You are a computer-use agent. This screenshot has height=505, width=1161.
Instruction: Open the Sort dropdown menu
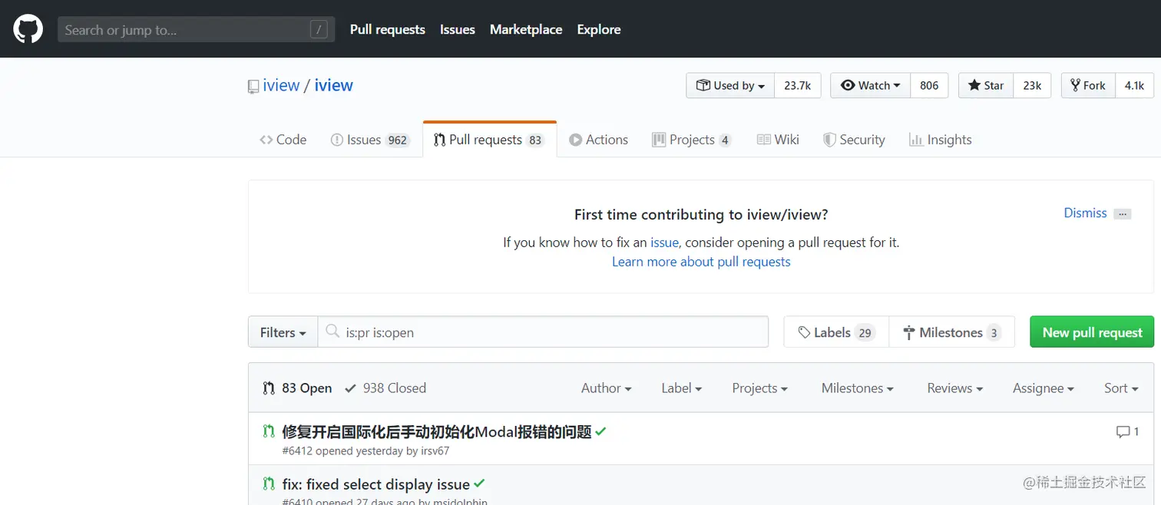coord(1120,388)
